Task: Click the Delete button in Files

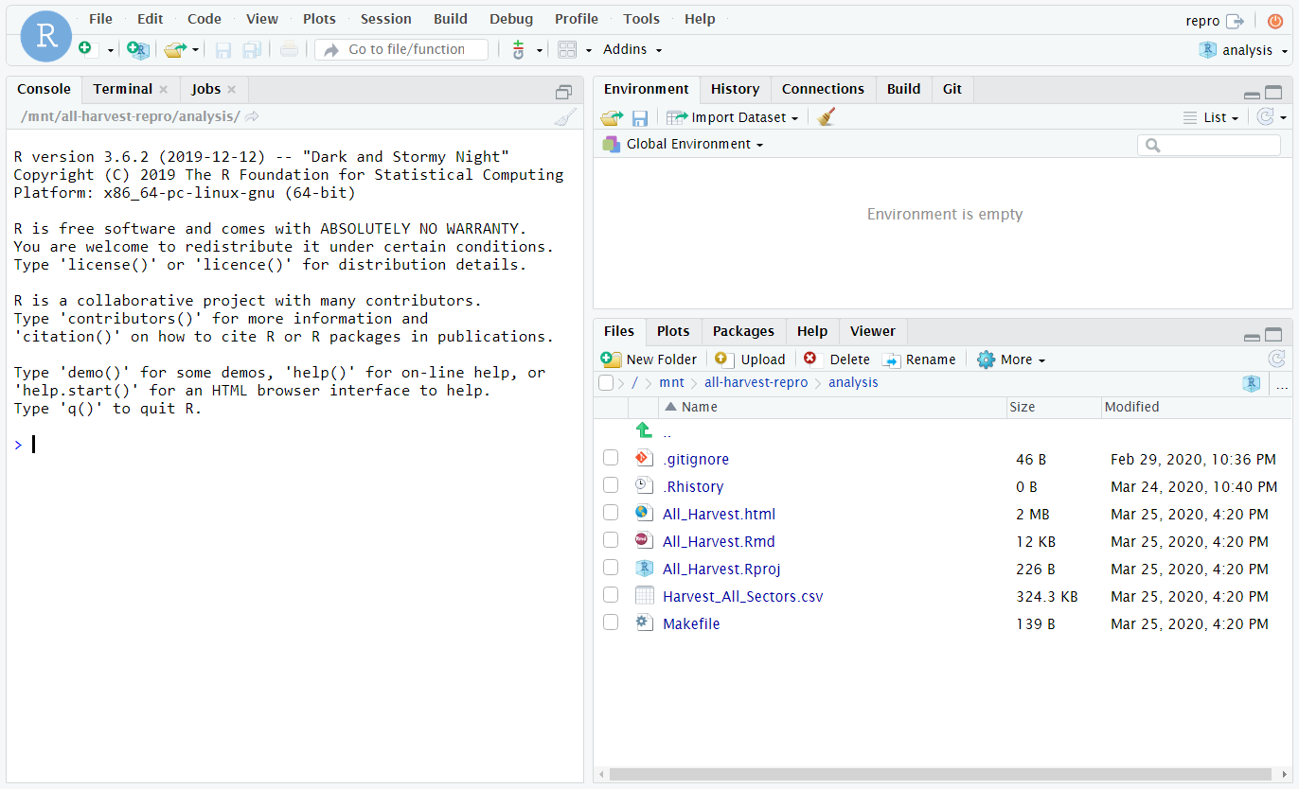Action: click(x=836, y=359)
